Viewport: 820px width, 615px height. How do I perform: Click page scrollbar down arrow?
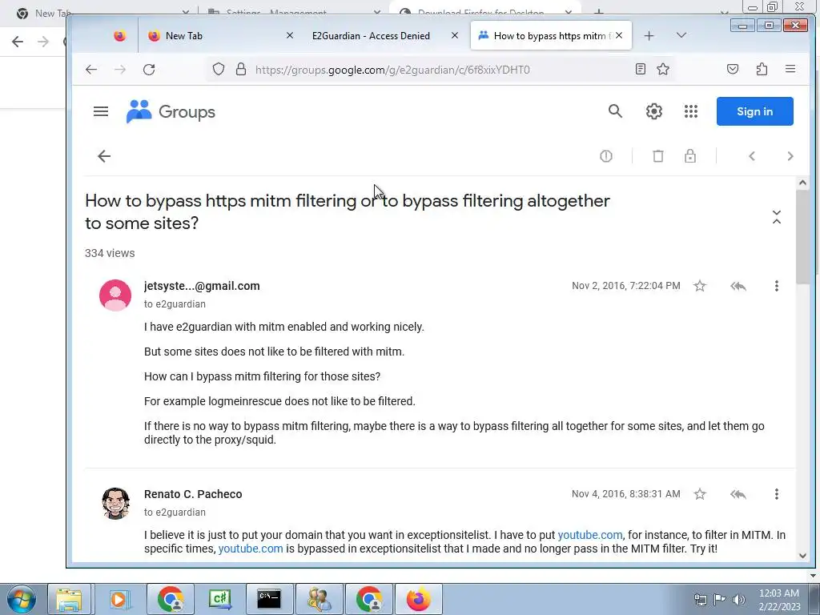pyautogui.click(x=802, y=556)
